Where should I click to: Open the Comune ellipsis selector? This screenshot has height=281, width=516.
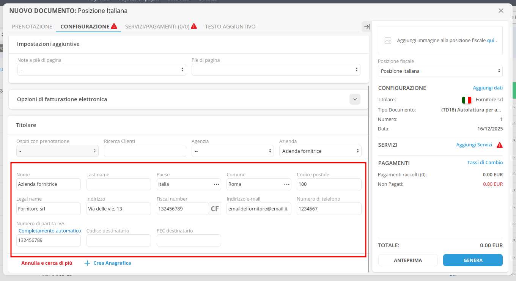click(x=286, y=184)
